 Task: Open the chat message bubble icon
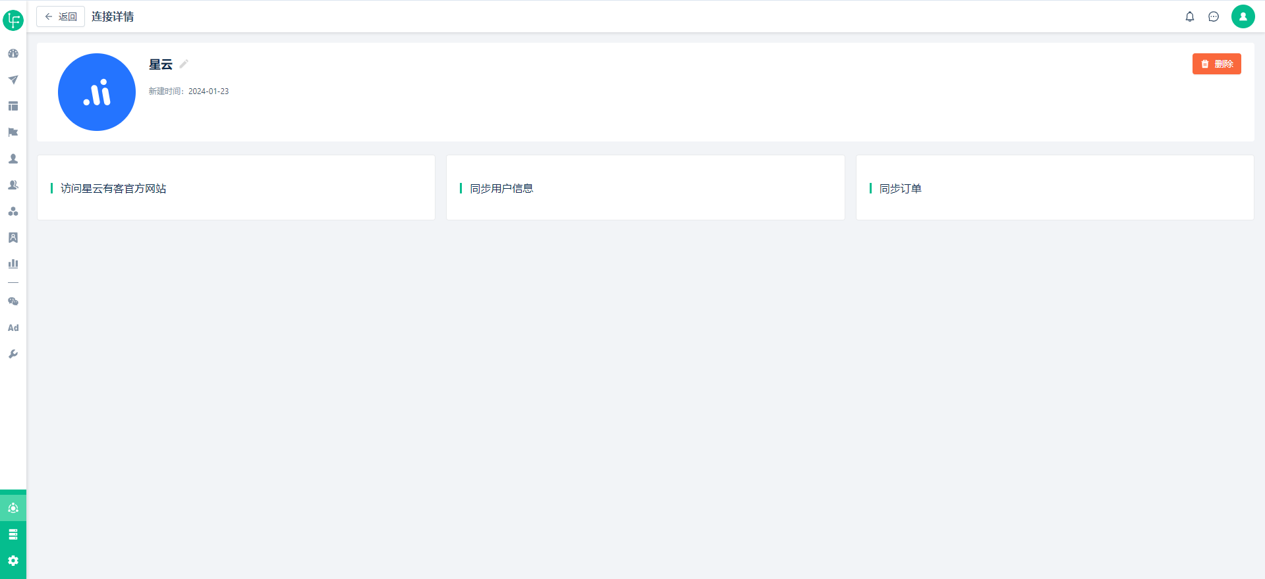[x=1214, y=16]
